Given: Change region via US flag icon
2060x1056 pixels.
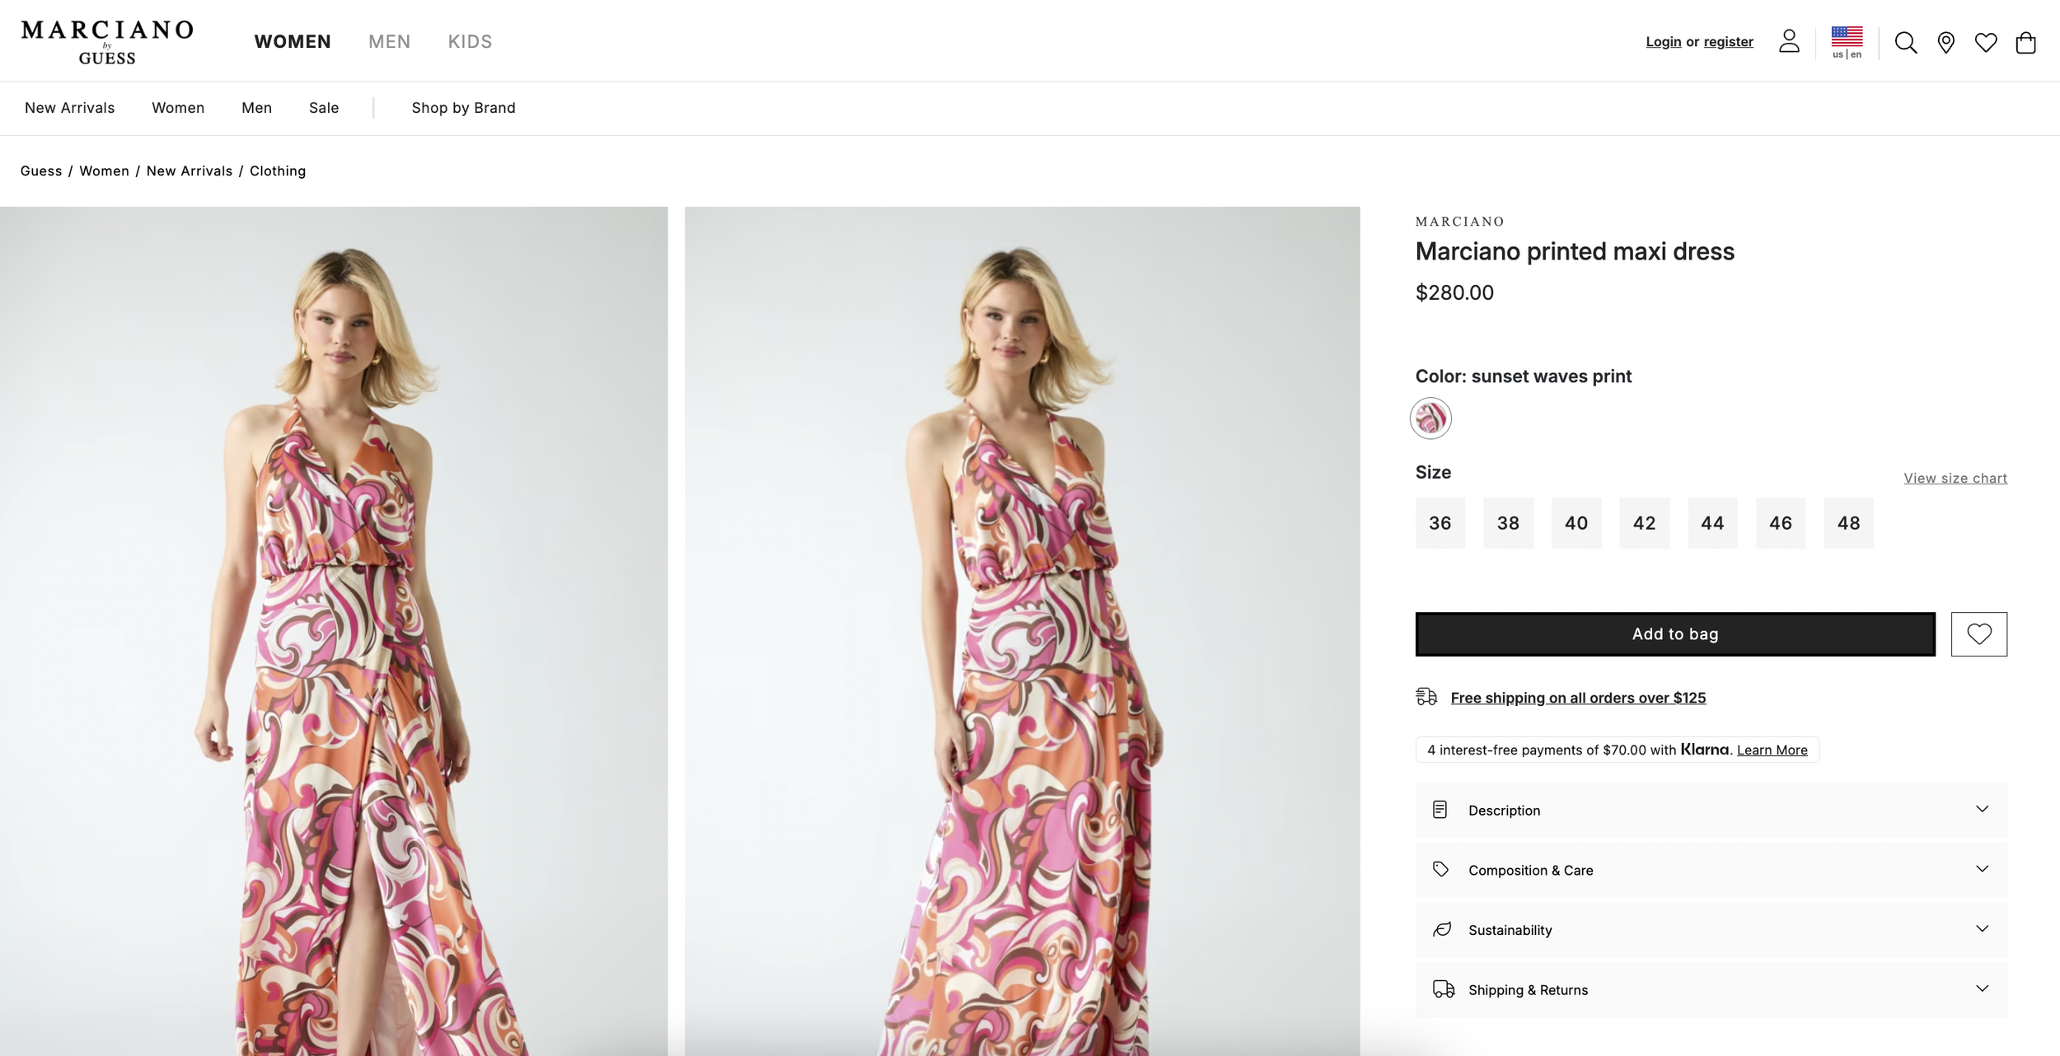Looking at the screenshot, I should (x=1847, y=42).
